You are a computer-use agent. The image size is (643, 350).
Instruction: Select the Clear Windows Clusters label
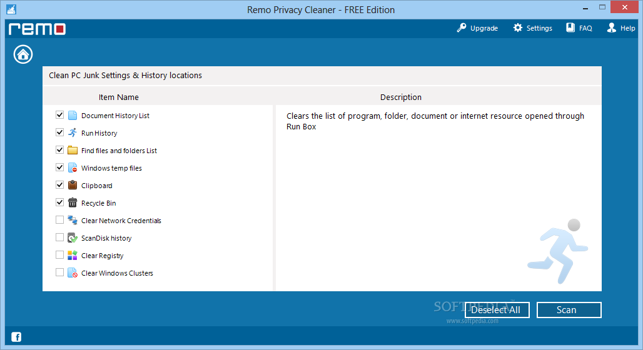point(117,273)
